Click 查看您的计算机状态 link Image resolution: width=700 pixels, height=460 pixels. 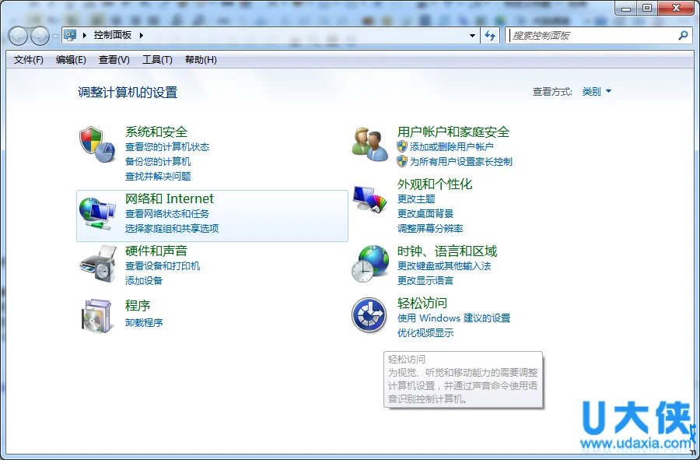[167, 147]
